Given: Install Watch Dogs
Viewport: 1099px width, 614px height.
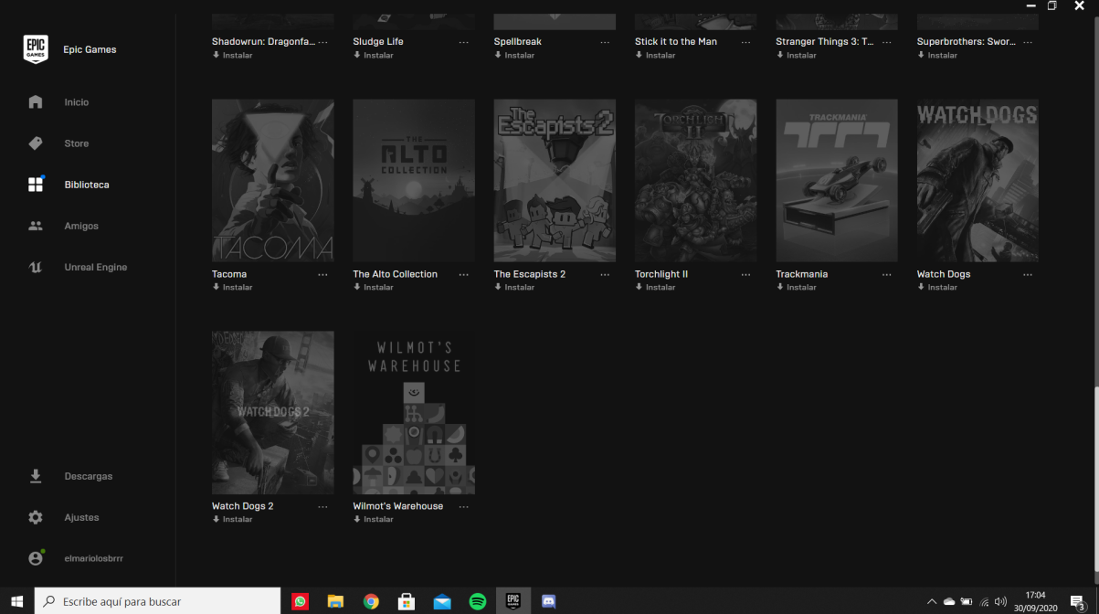Looking at the screenshot, I should [937, 287].
